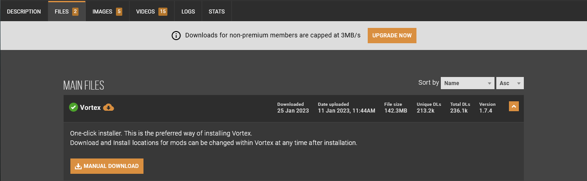
Task: Click the Version 1.7.4 text
Action: 485,110
